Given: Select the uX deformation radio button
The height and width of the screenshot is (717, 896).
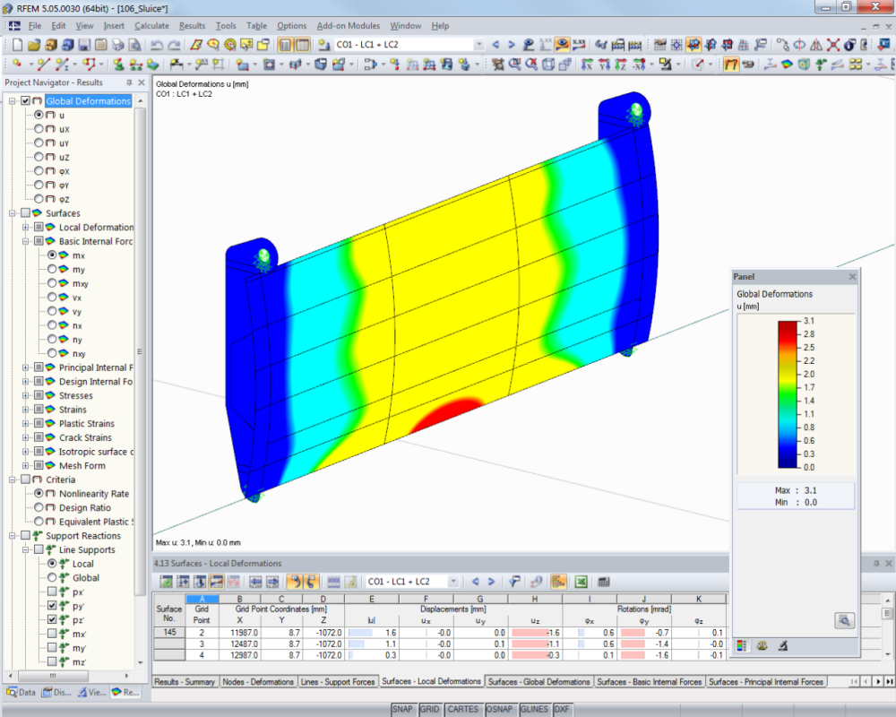Looking at the screenshot, I should (x=39, y=129).
